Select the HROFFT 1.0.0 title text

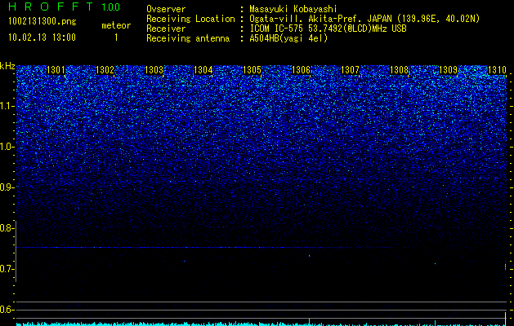65,7
